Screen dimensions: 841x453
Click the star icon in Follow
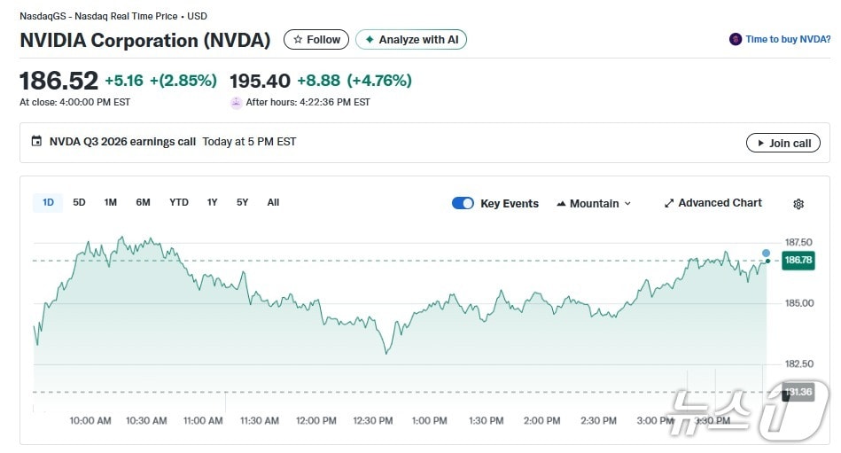(x=299, y=40)
